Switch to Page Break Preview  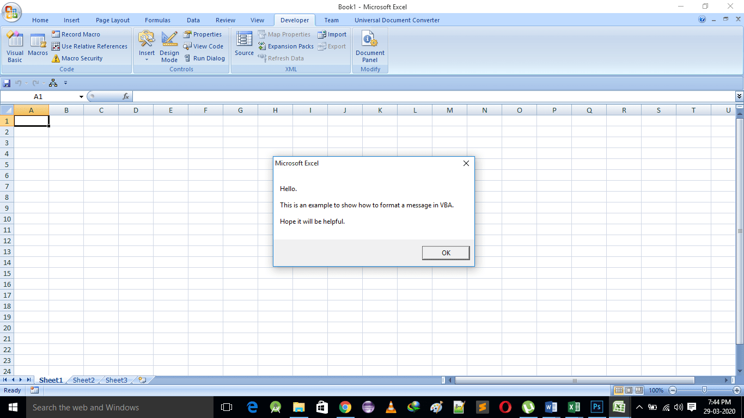(638, 390)
